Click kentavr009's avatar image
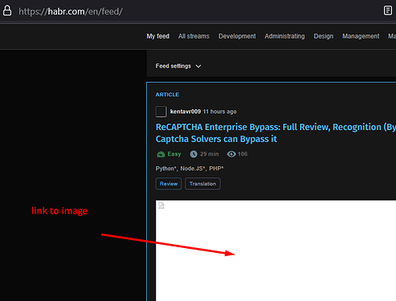 (x=161, y=112)
